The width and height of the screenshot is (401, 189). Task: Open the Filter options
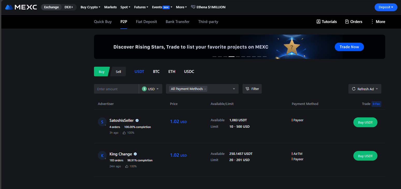pos(252,89)
